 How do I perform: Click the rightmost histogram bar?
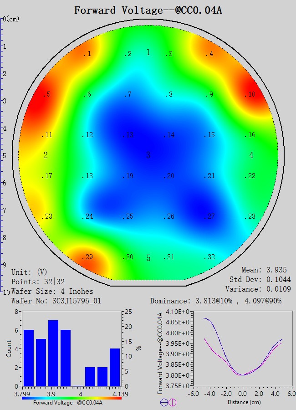[115, 367]
